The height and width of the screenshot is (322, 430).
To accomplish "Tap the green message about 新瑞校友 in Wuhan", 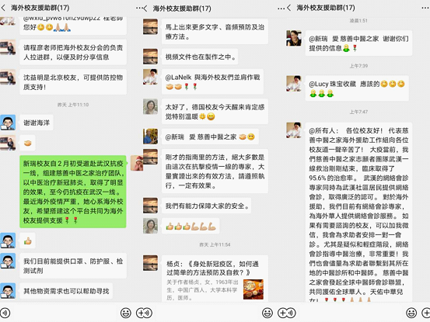I will (73, 192).
